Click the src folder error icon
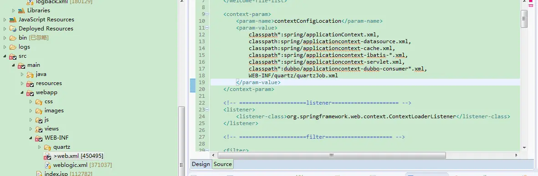 pyautogui.click(x=13, y=56)
